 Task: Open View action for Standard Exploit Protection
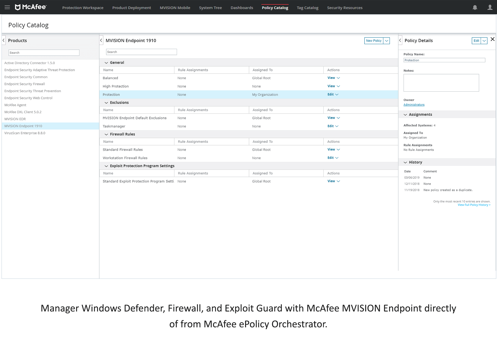(x=333, y=181)
